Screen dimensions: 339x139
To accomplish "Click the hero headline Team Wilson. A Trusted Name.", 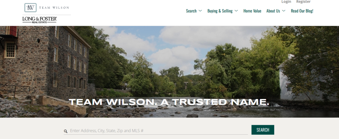I will point(169,102).
